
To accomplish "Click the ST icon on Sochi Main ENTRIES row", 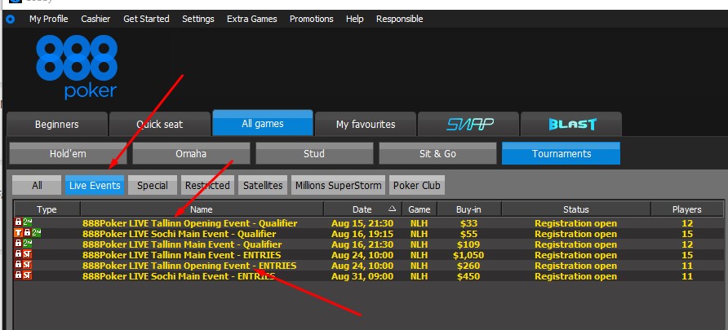I will (x=26, y=276).
